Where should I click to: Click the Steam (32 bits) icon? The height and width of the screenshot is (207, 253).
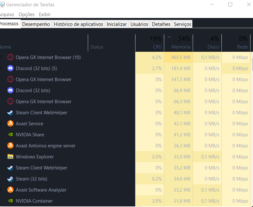coord(10,179)
